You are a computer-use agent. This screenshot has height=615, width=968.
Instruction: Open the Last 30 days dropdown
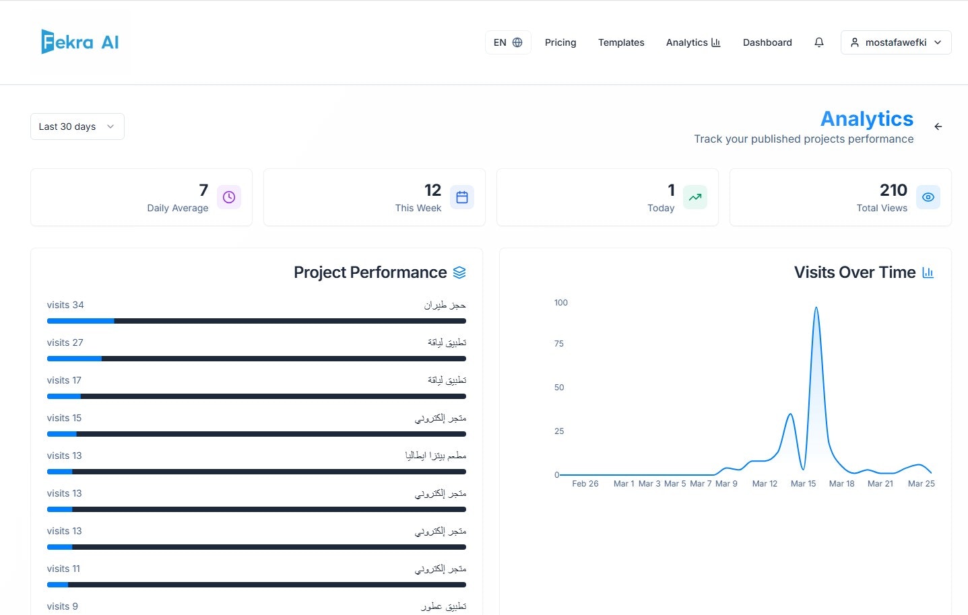click(x=77, y=126)
